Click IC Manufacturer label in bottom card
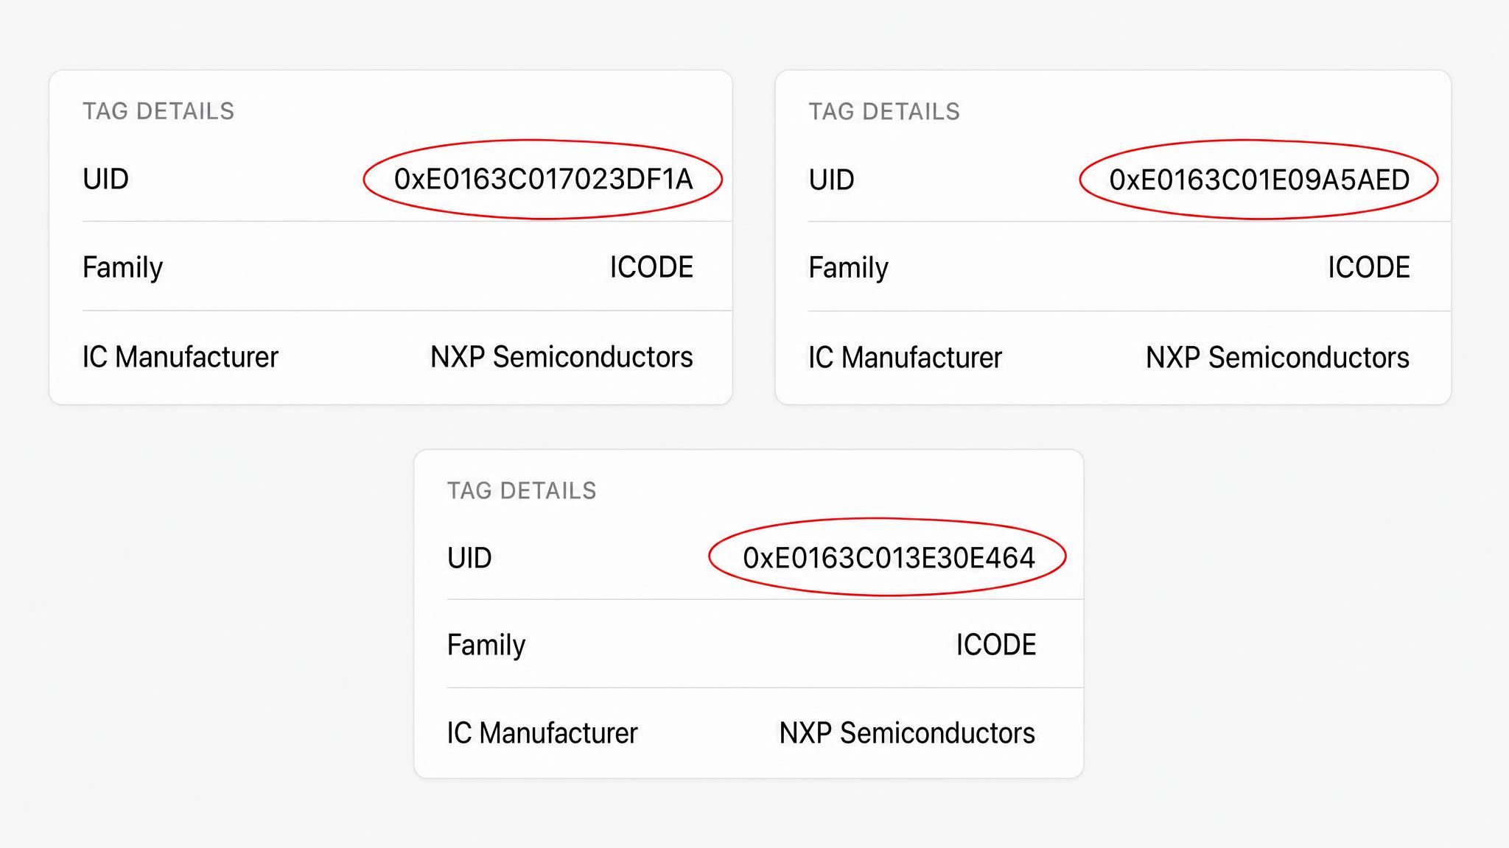The width and height of the screenshot is (1509, 848). tap(542, 733)
